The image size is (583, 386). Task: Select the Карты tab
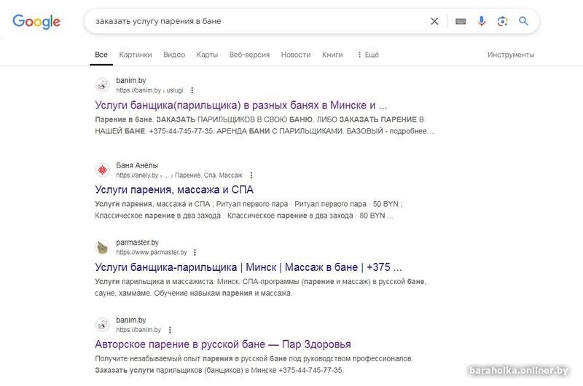pos(207,55)
